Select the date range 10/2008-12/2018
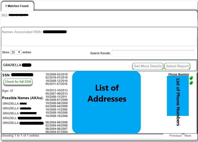This screenshot has height=142, width=198. click(x=56, y=81)
